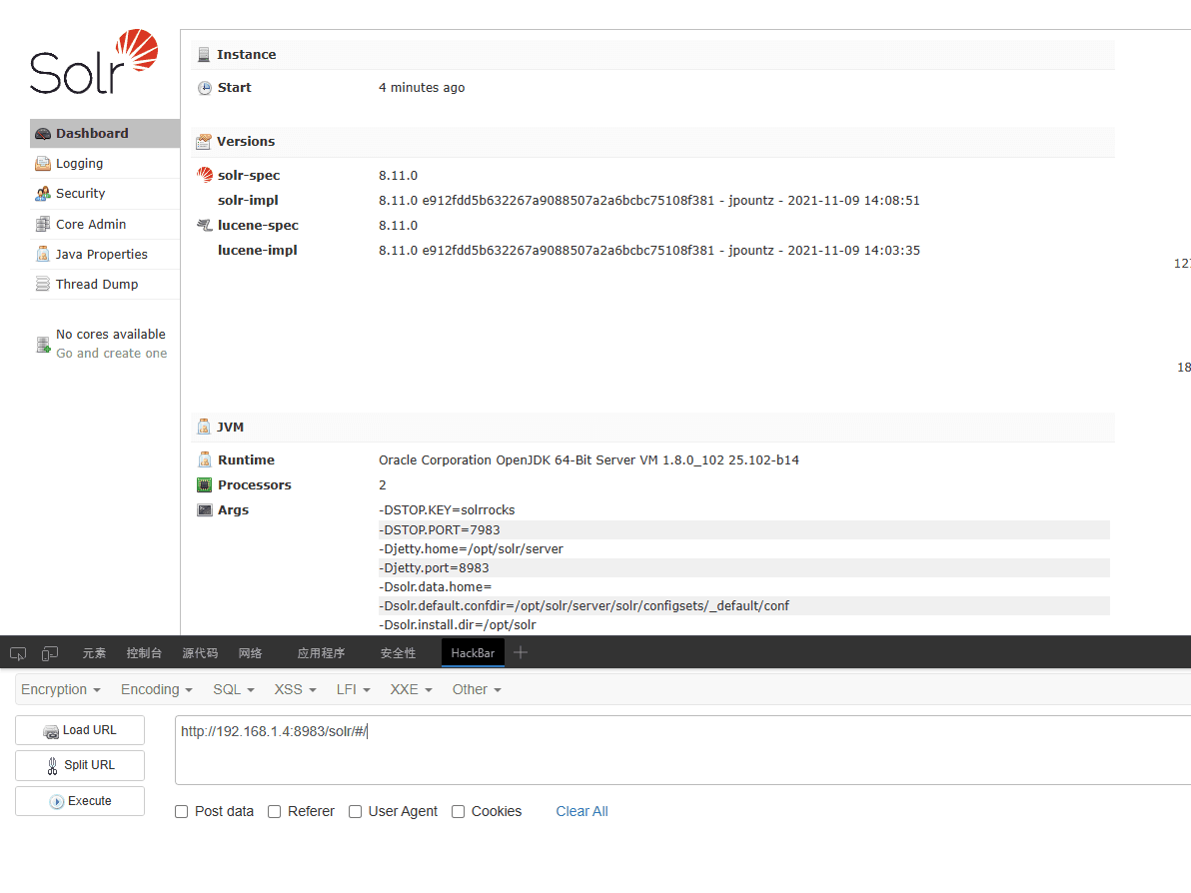Add a new DevTools tab with plus
1191x893 pixels.
[520, 652]
